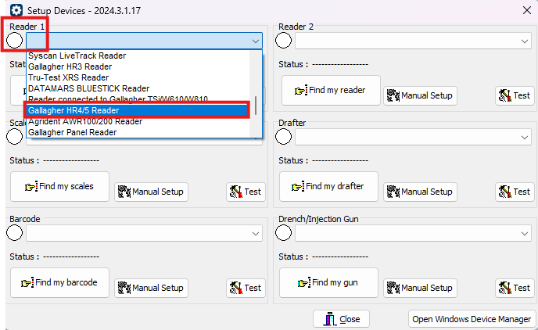The image size is (538, 330).
Task: Click gears icon on Scales Manual Setup
Action: click(124, 192)
